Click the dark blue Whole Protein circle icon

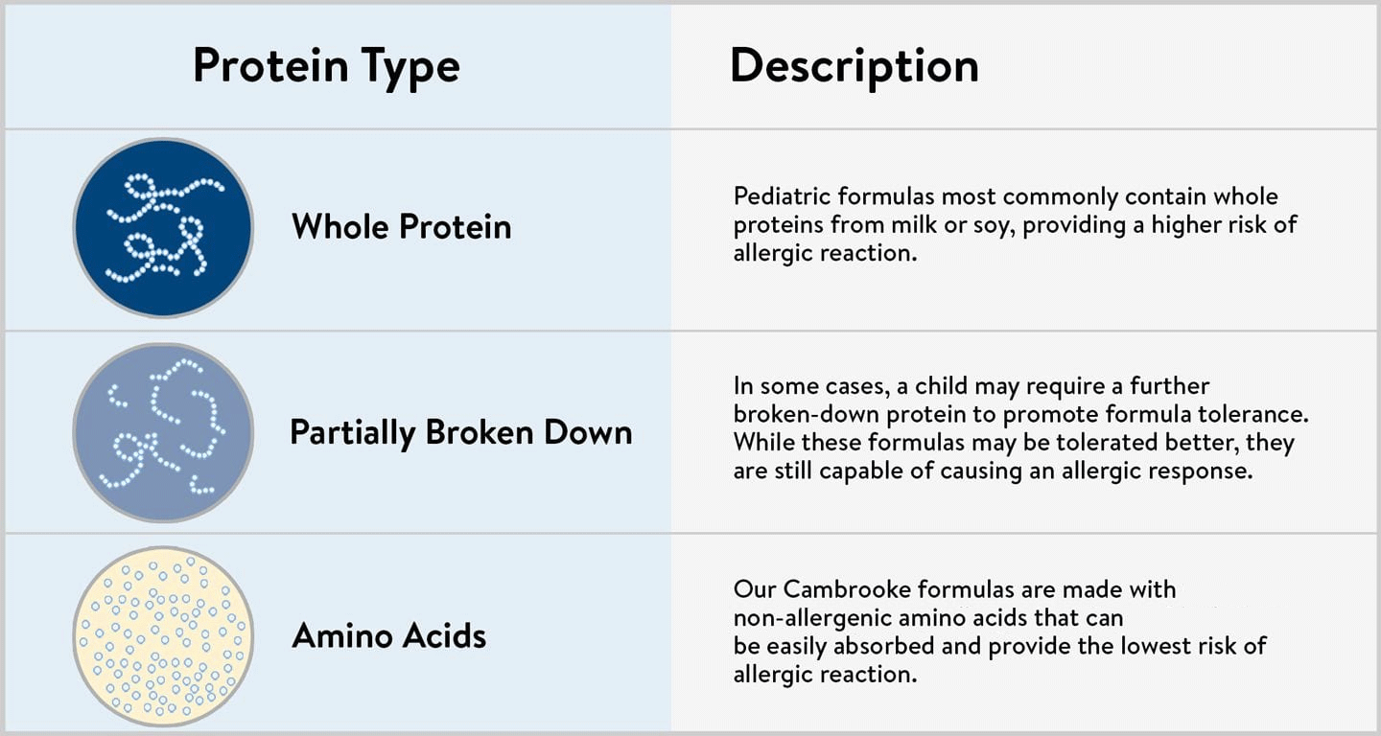pyautogui.click(x=163, y=228)
